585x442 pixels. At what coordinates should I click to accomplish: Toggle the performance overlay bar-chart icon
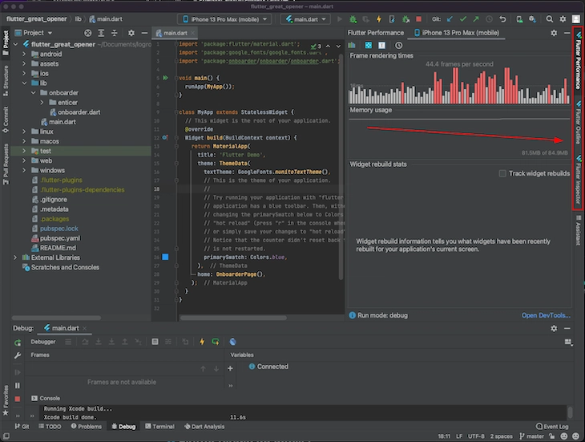coord(352,45)
